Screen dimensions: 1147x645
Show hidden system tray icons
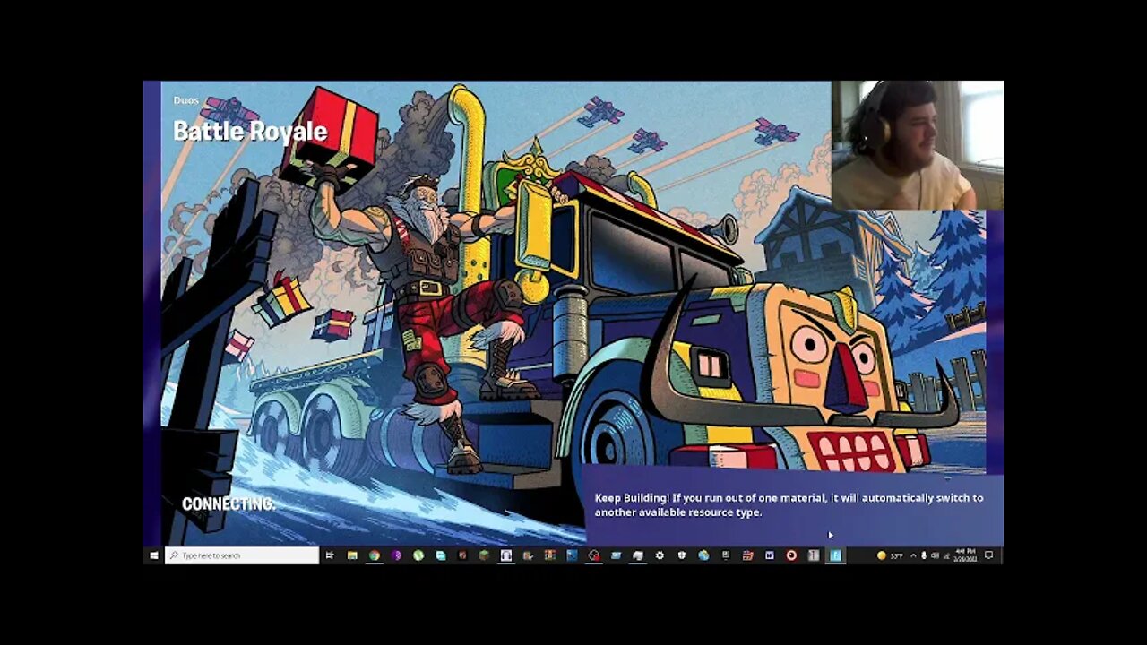pos(913,555)
